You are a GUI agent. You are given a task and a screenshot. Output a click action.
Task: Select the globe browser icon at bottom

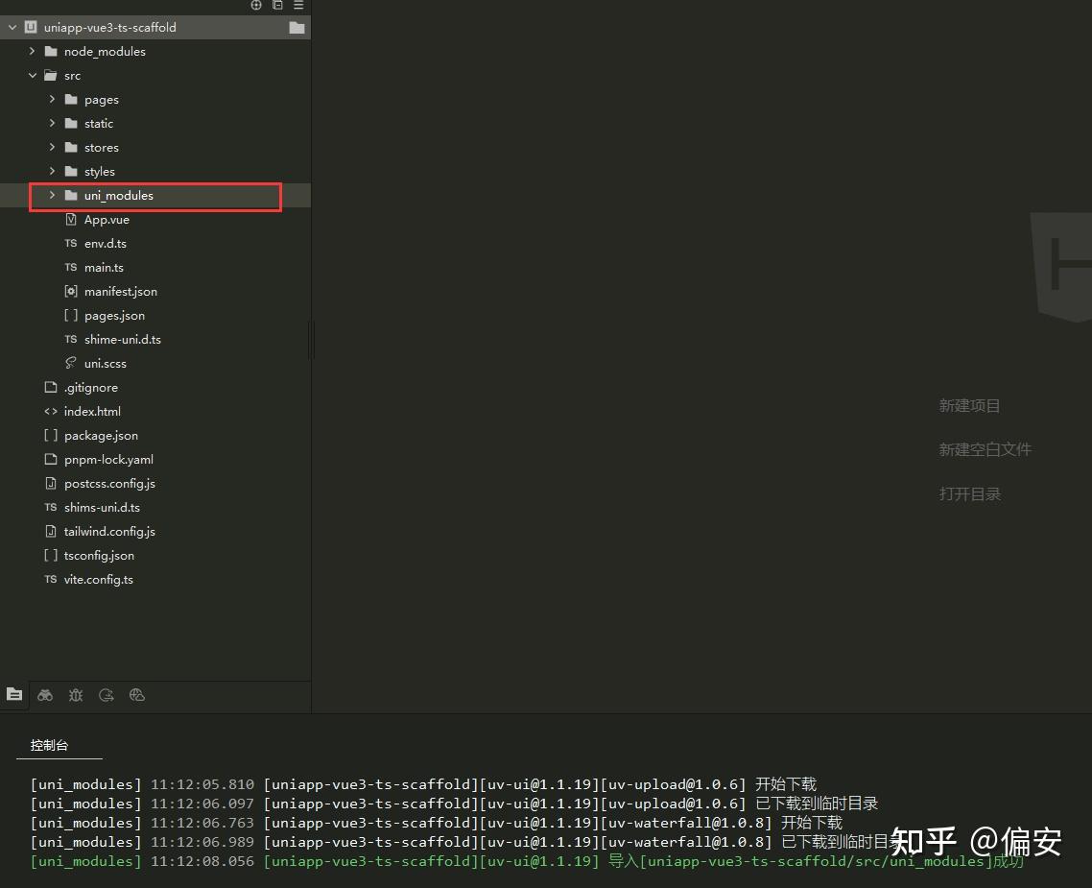[x=137, y=694]
